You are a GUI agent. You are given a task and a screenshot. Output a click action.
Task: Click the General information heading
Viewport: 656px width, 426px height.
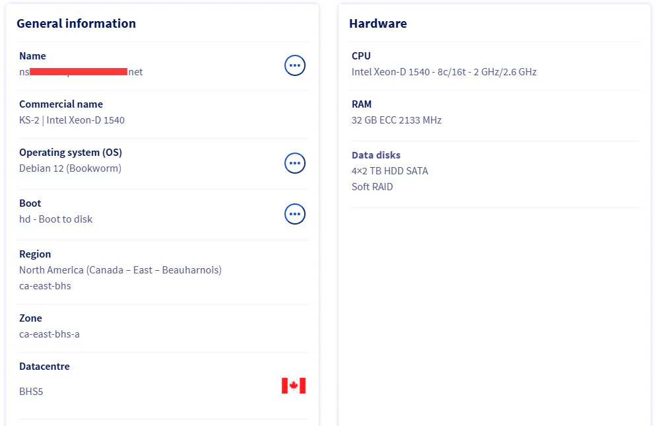(x=76, y=24)
